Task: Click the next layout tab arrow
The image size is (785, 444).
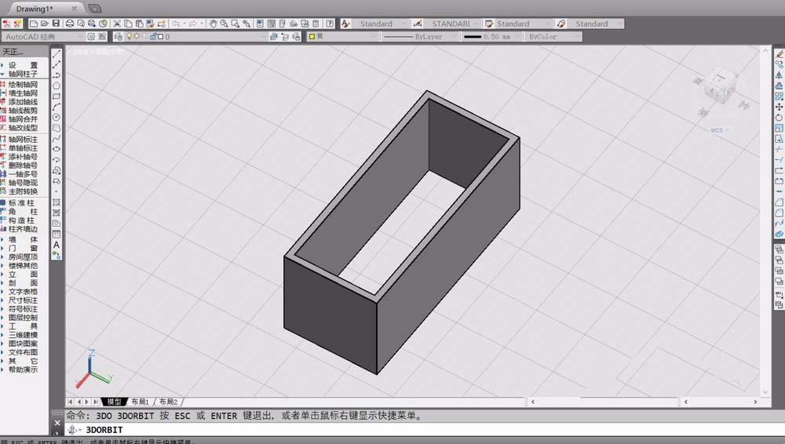Action: 86,402
